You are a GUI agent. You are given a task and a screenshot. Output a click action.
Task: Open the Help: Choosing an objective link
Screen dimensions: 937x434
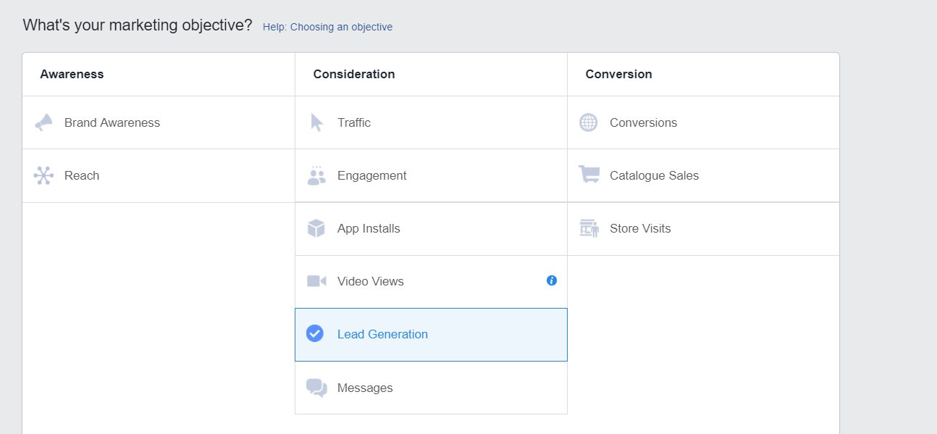coord(327,27)
